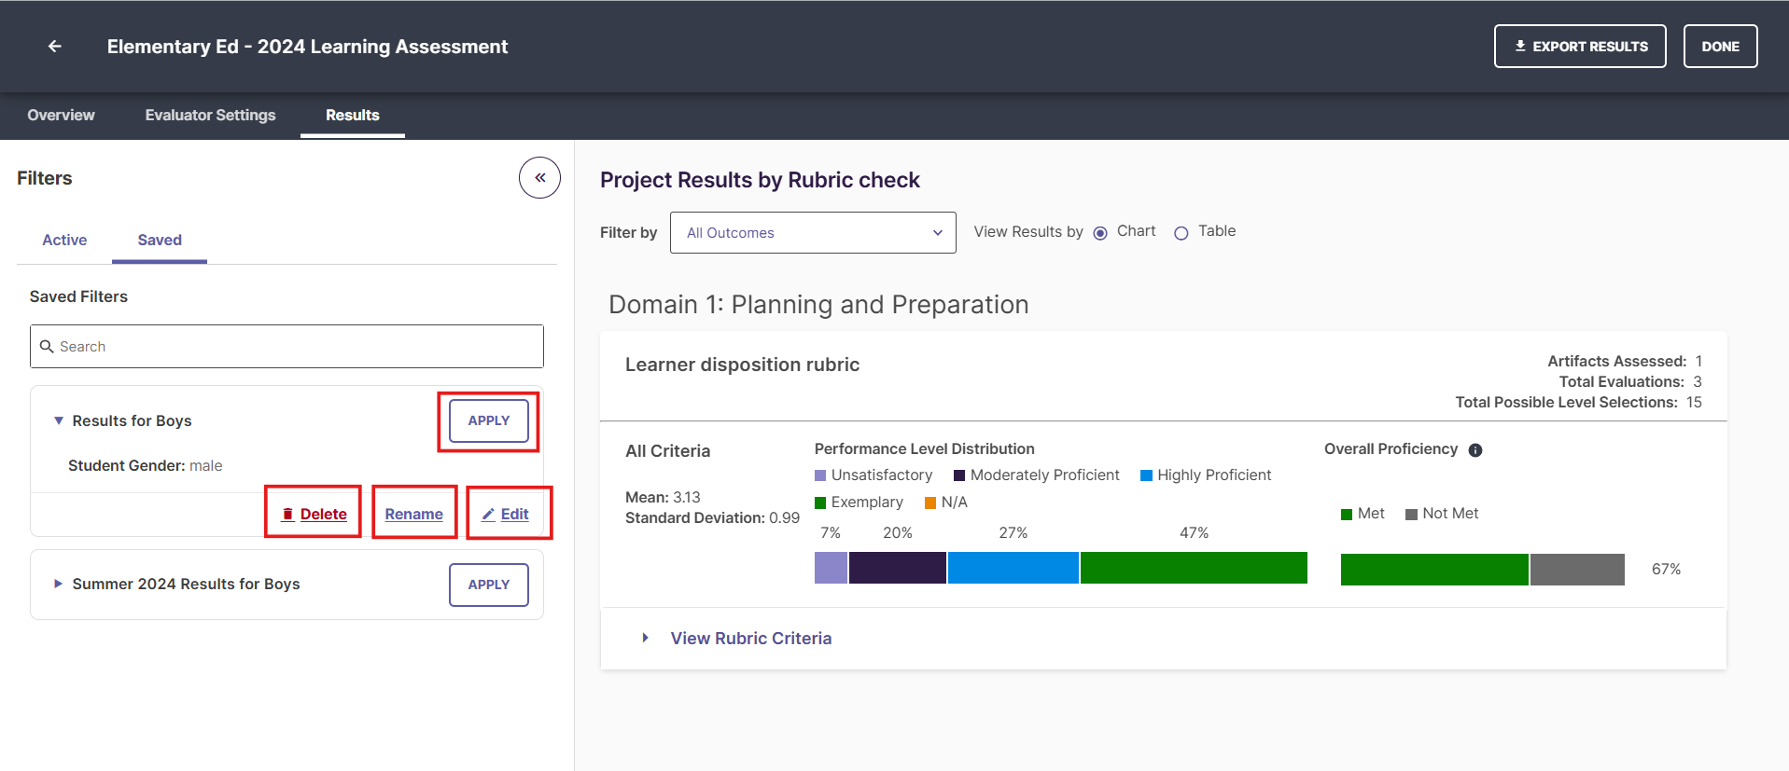
Task: Collapse the Filters panel with double-chevron
Action: tap(539, 177)
